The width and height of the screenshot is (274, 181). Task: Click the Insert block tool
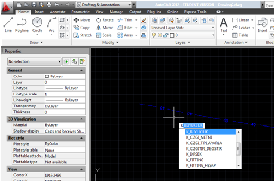[263, 25]
